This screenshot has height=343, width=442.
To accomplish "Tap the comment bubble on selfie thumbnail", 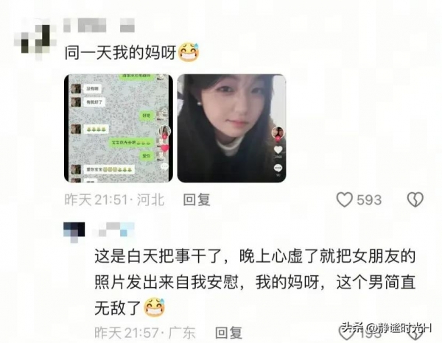I will [x=278, y=168].
